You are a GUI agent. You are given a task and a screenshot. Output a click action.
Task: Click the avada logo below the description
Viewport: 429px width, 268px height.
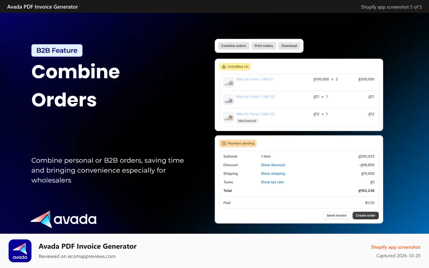click(64, 219)
